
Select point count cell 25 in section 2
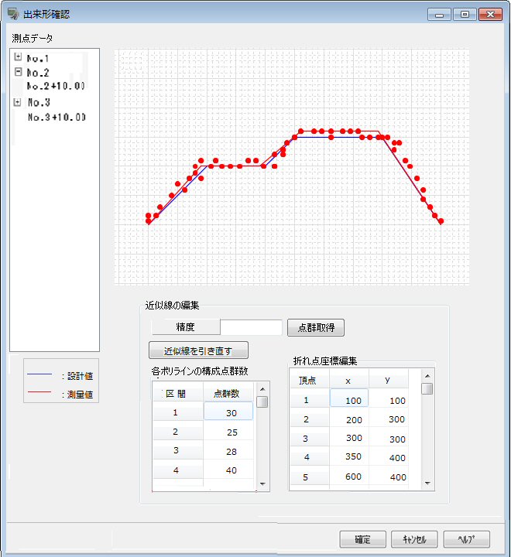point(228,432)
